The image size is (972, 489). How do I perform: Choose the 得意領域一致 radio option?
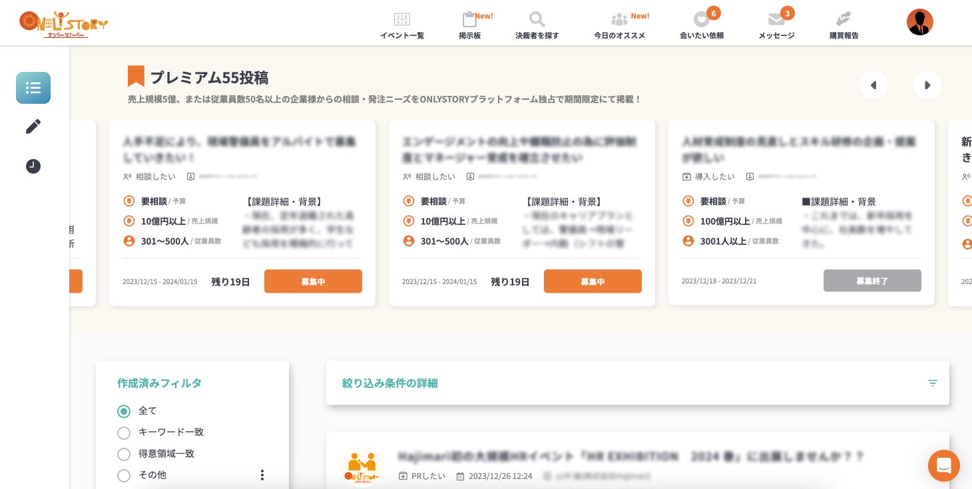(x=124, y=454)
